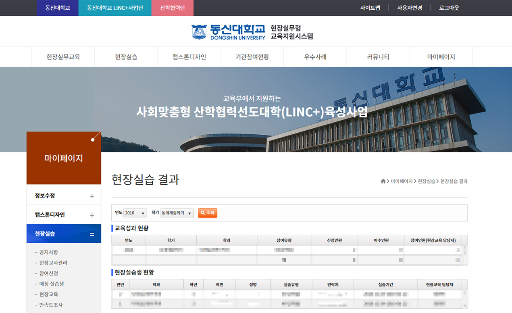Click 학과 header in 교육성과 현황 table

tap(227, 240)
